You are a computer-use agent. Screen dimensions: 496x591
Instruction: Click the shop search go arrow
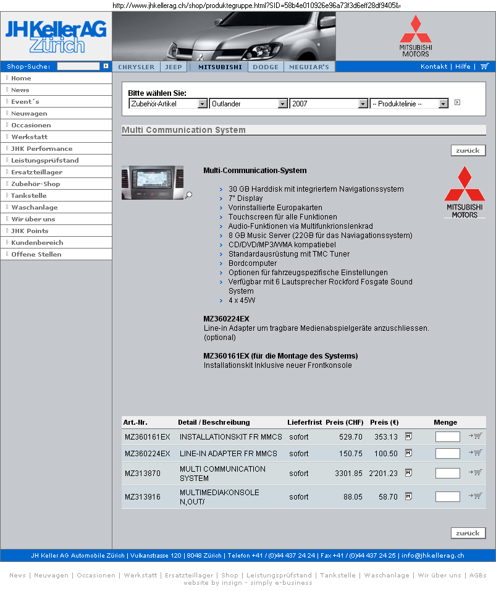(x=106, y=66)
